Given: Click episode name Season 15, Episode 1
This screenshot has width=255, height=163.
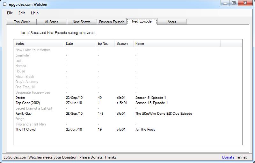Looking at the screenshot, I should [152, 103].
